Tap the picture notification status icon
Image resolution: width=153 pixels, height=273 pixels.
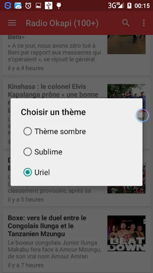pyautogui.click(x=38, y=6)
